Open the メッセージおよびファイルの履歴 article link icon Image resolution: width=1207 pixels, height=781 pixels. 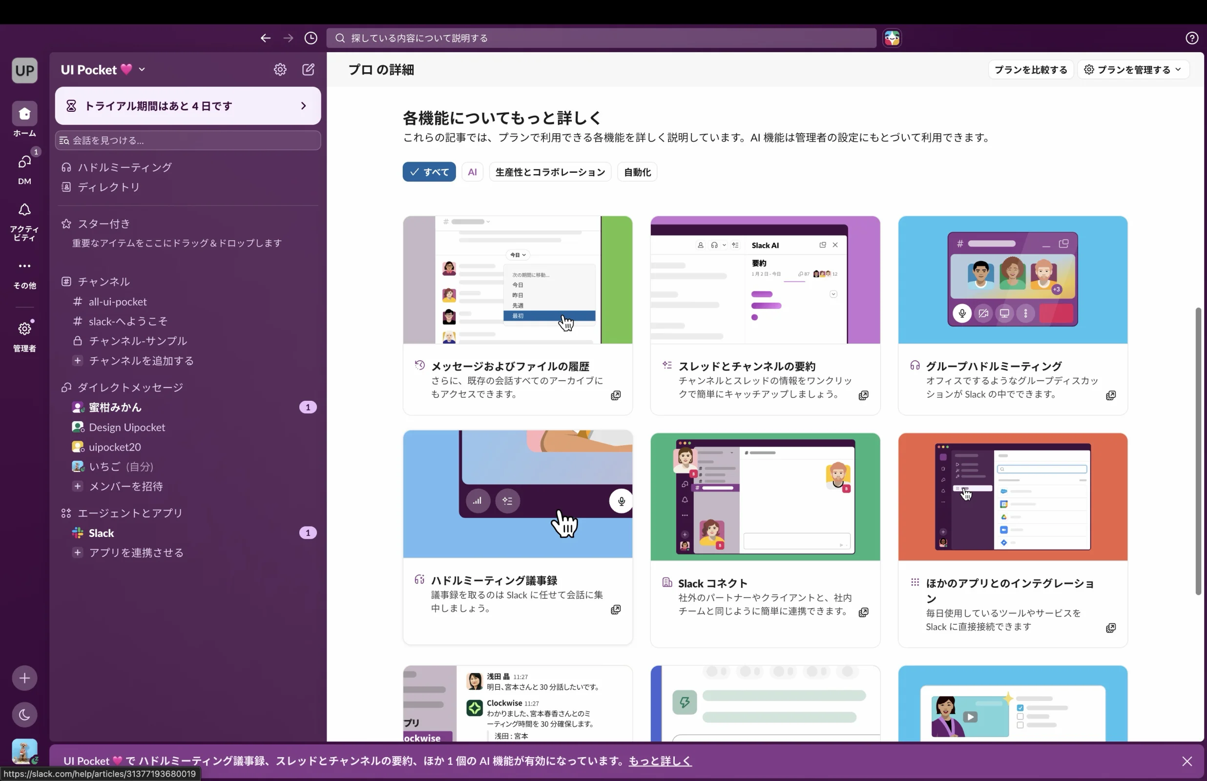[615, 395]
